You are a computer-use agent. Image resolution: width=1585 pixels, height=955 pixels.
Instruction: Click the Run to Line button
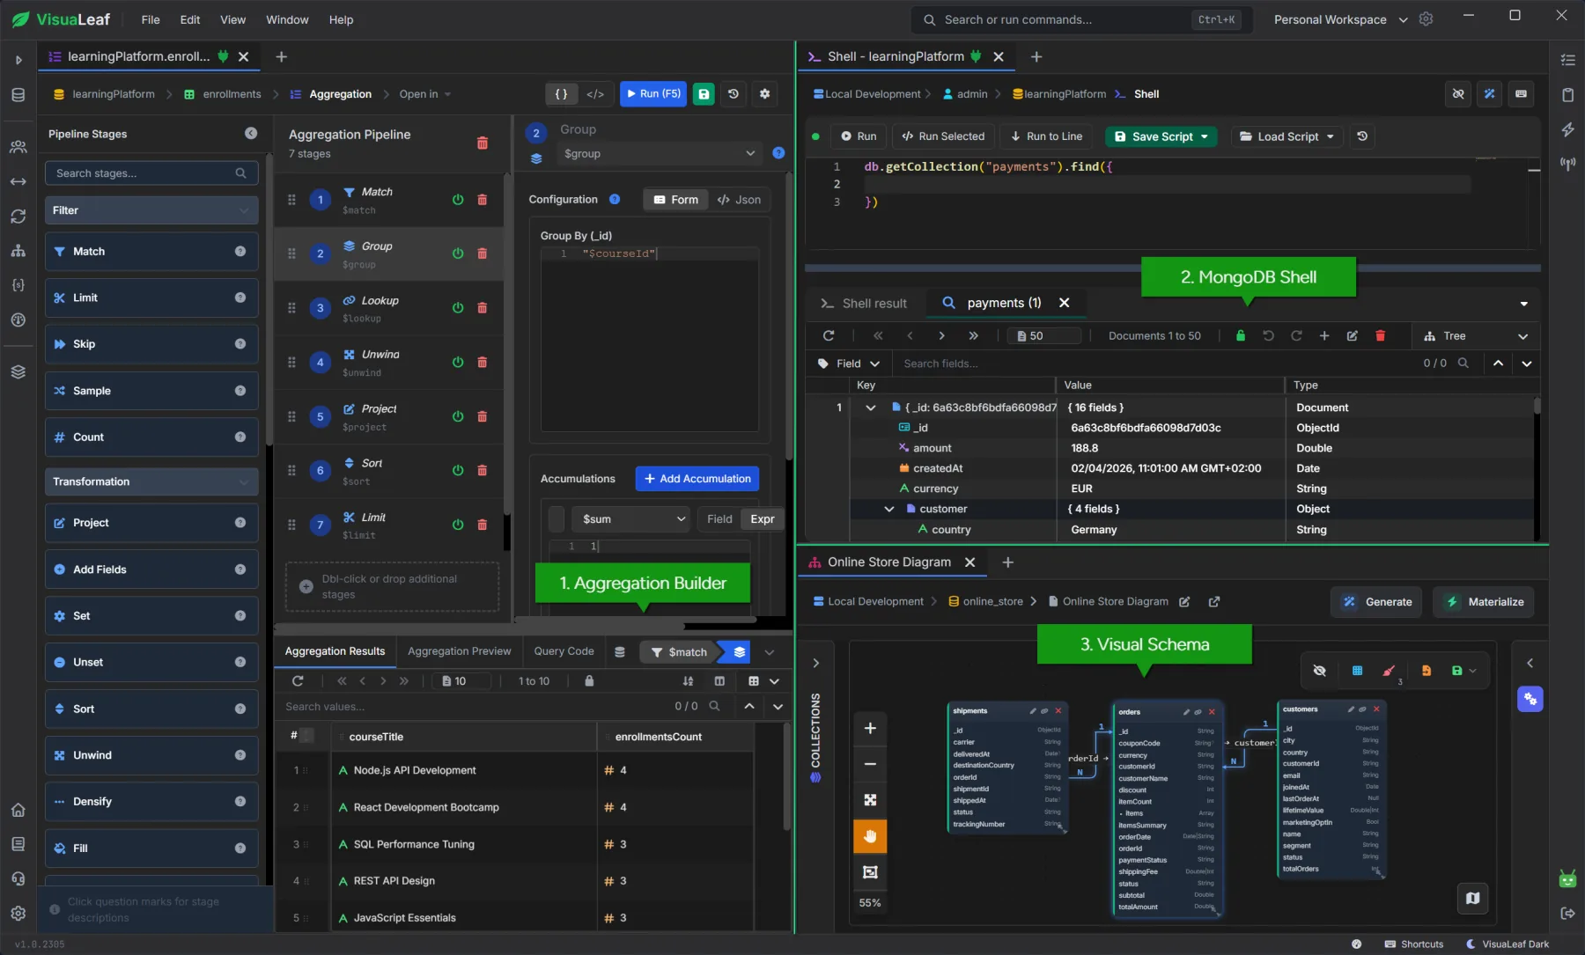tap(1046, 136)
